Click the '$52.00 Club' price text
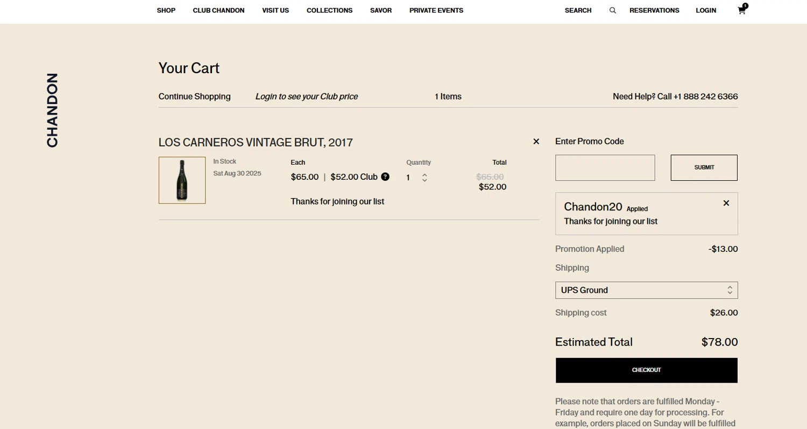The width and height of the screenshot is (807, 429). [354, 177]
